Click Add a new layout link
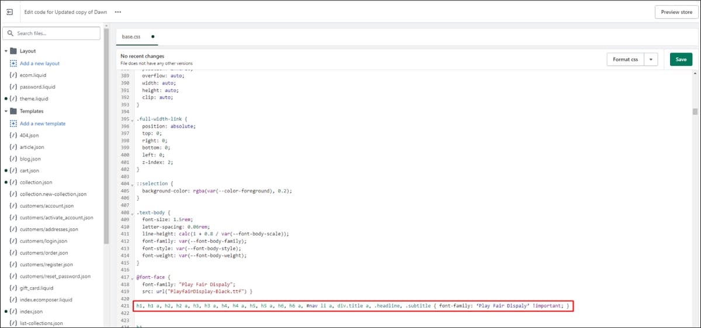Viewport: 701px width, 328px height. (40, 63)
